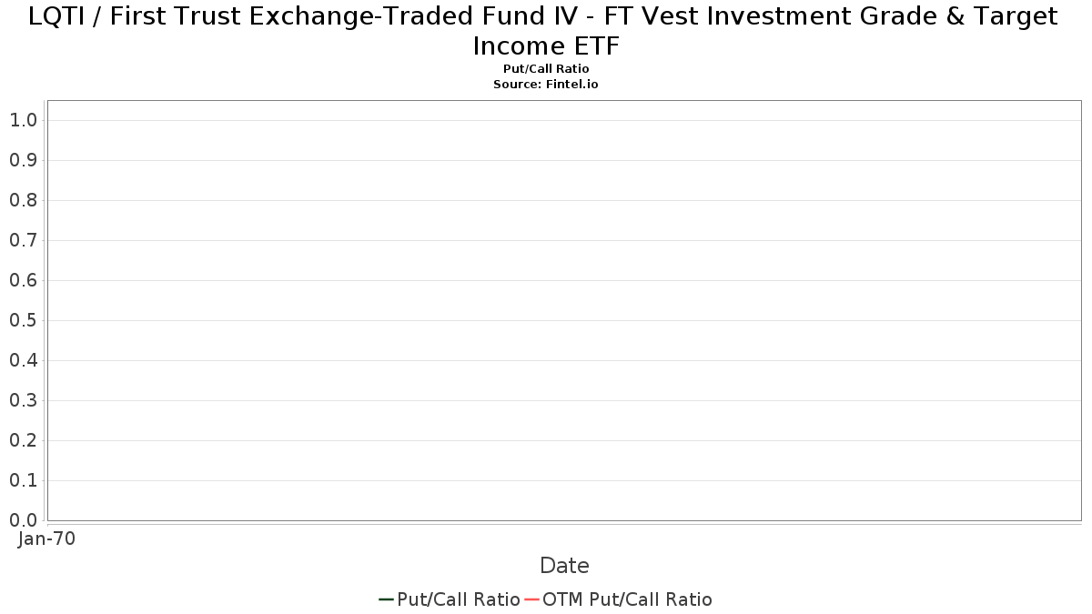Click the 0.7 y-axis tick label
Viewport: 1092px width, 614px height.
tap(24, 240)
